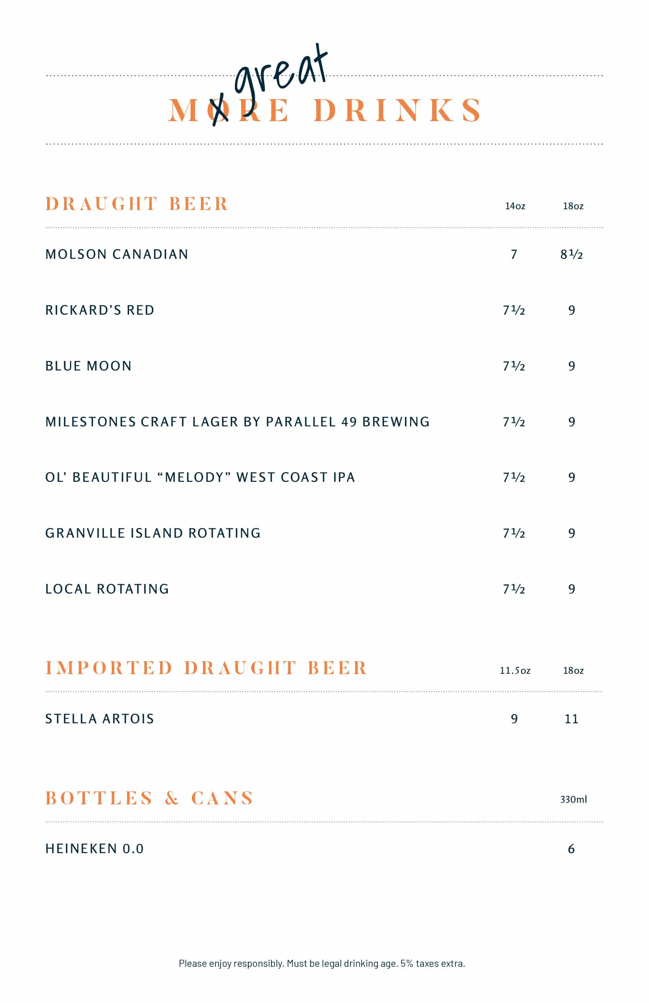Select Granville Island Rotating item
Viewport: 649px width, 1003px height.
click(153, 533)
